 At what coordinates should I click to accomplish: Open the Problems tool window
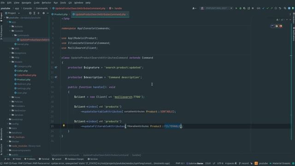[29, 159]
